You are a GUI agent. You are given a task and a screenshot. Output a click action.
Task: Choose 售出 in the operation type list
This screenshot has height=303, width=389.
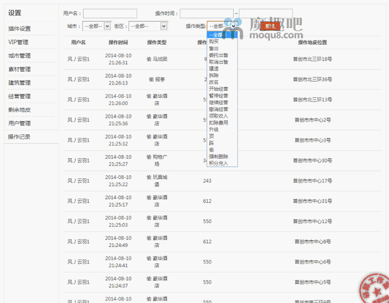click(x=222, y=48)
